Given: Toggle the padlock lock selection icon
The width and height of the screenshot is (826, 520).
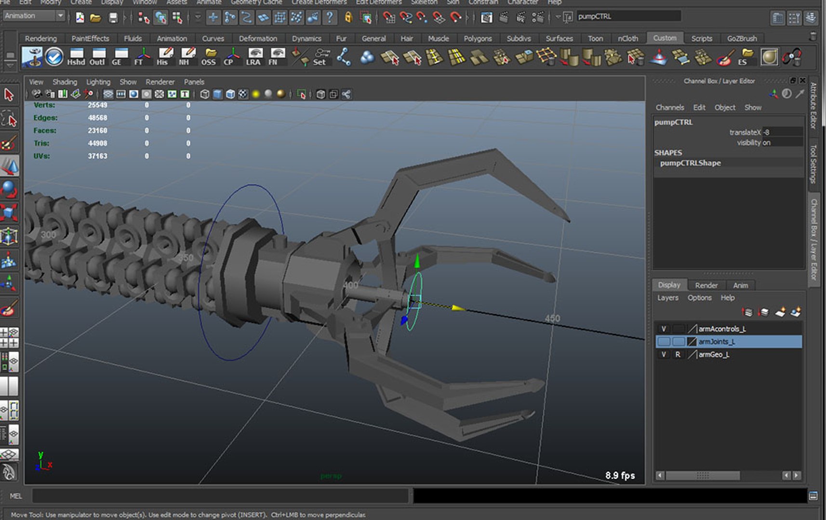Looking at the screenshot, I should point(348,18).
